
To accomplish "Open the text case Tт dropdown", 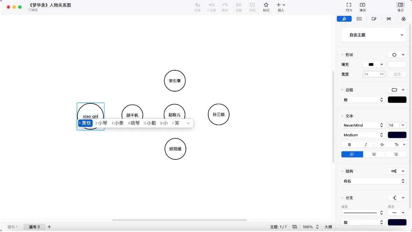I will coord(399,145).
